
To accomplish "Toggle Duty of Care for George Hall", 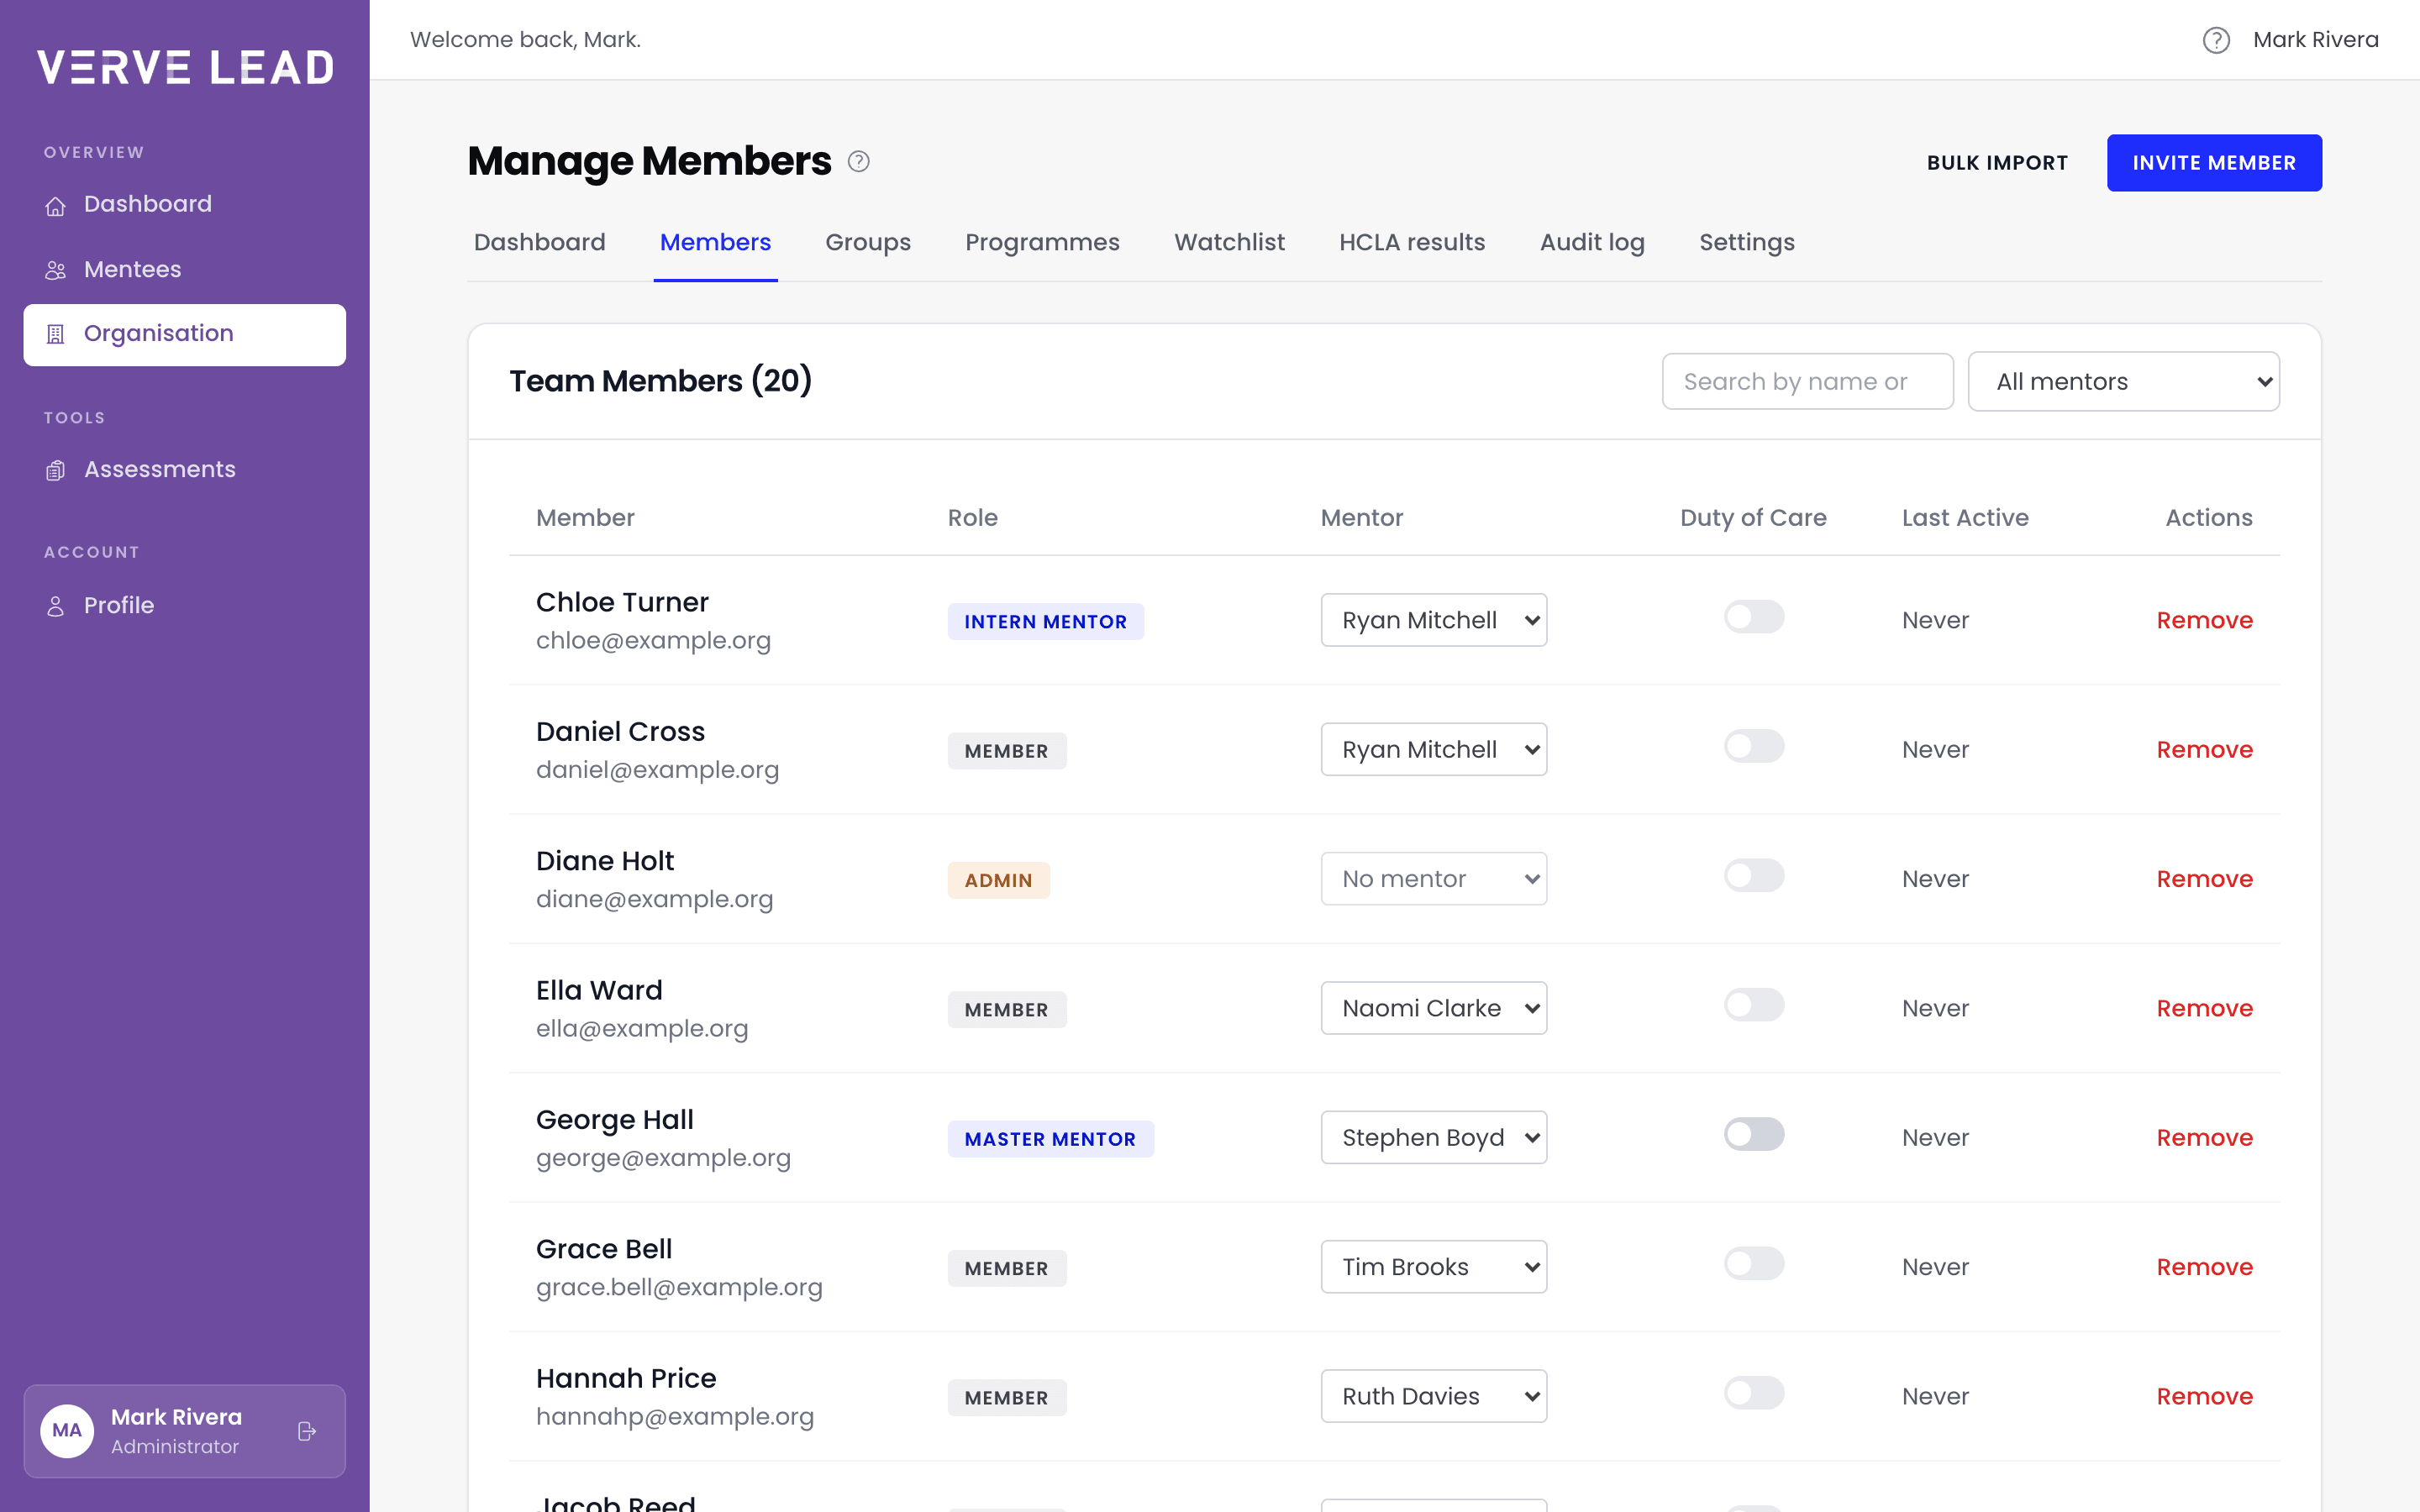I will tap(1754, 1134).
